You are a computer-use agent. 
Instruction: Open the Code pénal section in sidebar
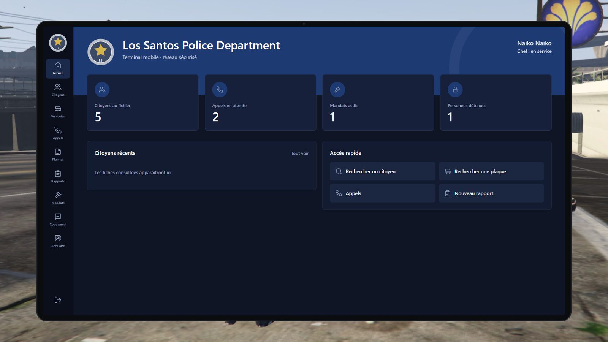[x=58, y=220]
